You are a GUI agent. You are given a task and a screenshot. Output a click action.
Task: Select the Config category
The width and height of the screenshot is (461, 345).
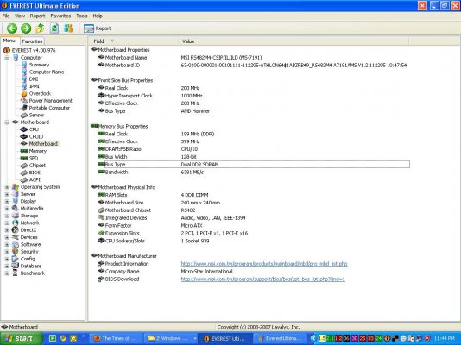pos(28,259)
